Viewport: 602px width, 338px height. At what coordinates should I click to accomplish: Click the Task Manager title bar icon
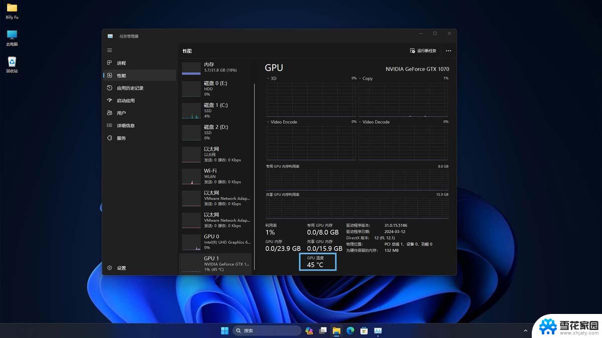pyautogui.click(x=110, y=36)
